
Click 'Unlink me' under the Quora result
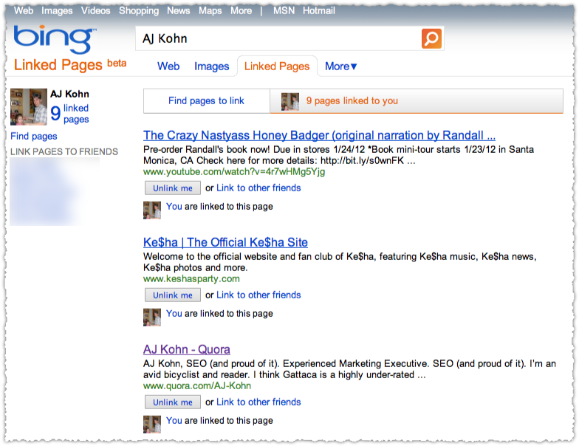coord(173,402)
